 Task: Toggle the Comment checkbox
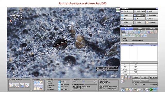[48, 89]
